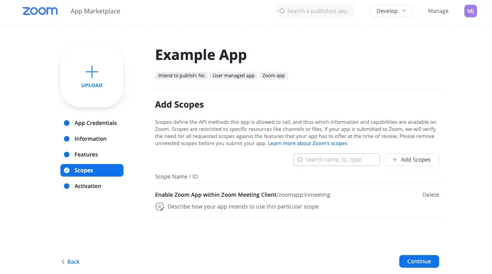Open the profile avatar menu
492x274 pixels.
click(470, 11)
